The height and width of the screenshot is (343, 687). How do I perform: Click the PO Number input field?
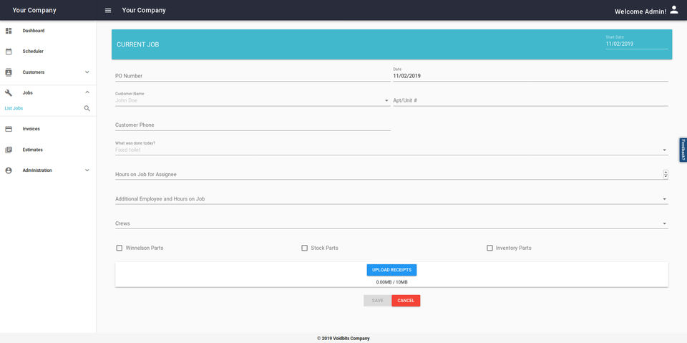(x=253, y=76)
